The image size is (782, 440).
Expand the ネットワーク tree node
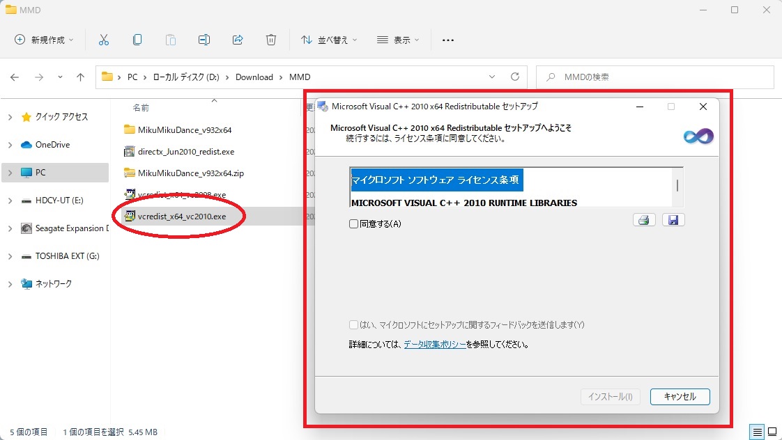[10, 285]
